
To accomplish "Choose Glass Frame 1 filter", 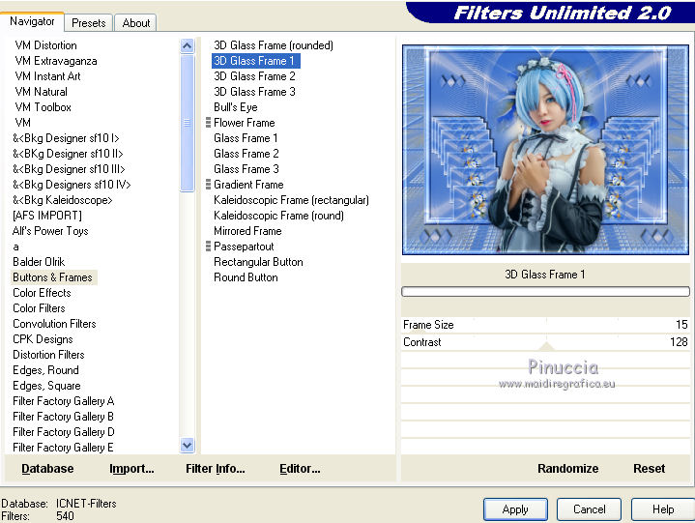I will [x=246, y=138].
